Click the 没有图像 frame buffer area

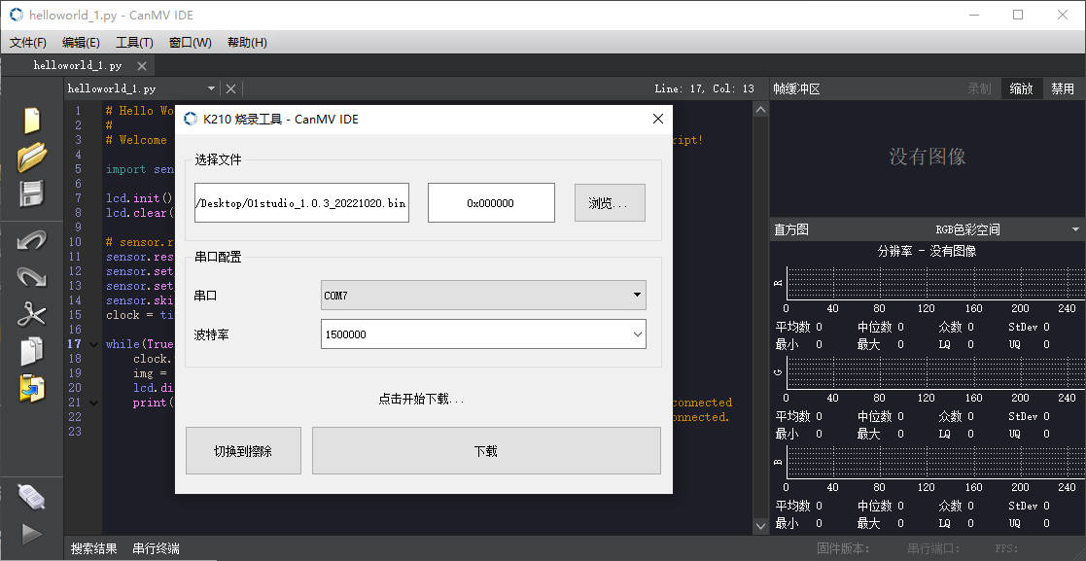[927, 157]
